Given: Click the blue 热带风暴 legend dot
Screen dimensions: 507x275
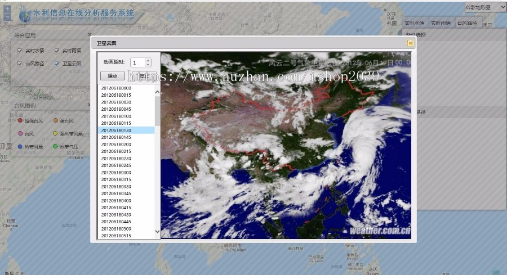Looking at the screenshot, I should point(20,147).
